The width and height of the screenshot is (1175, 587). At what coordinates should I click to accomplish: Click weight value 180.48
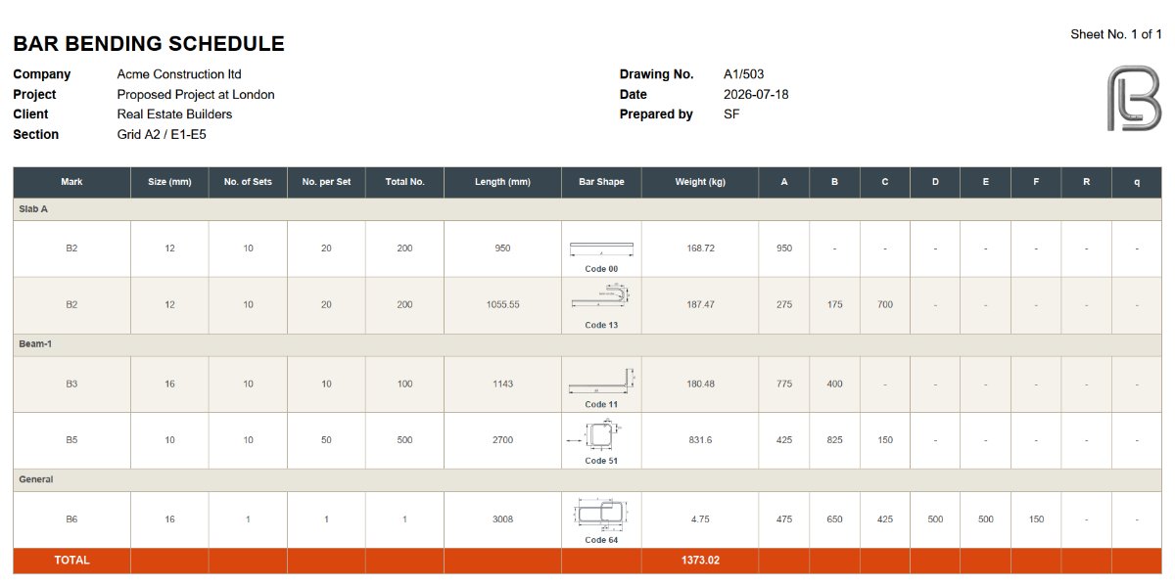coord(700,384)
